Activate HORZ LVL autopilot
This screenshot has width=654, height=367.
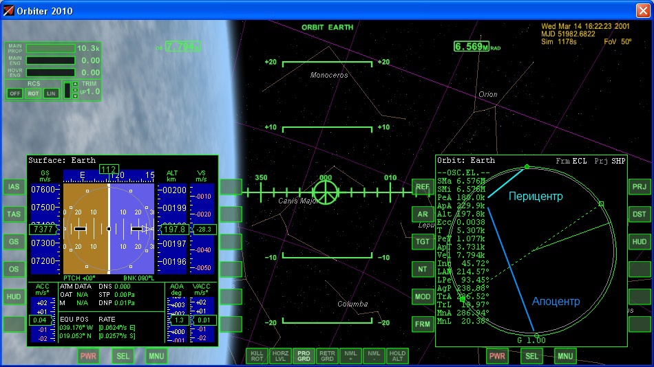(x=280, y=356)
